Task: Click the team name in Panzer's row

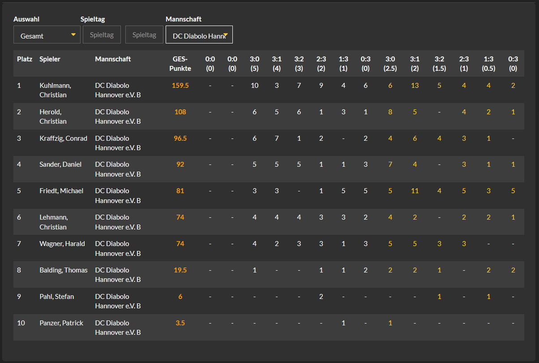Action: point(118,328)
